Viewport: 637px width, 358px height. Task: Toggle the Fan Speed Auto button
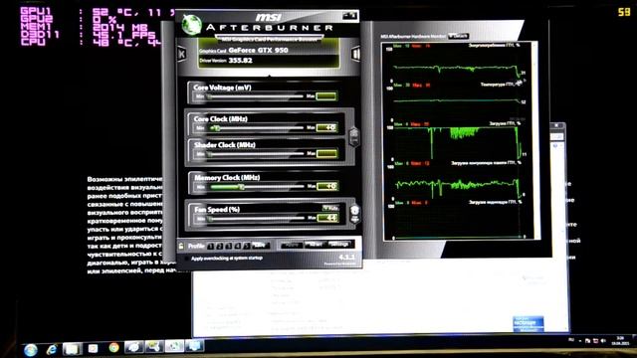click(330, 208)
